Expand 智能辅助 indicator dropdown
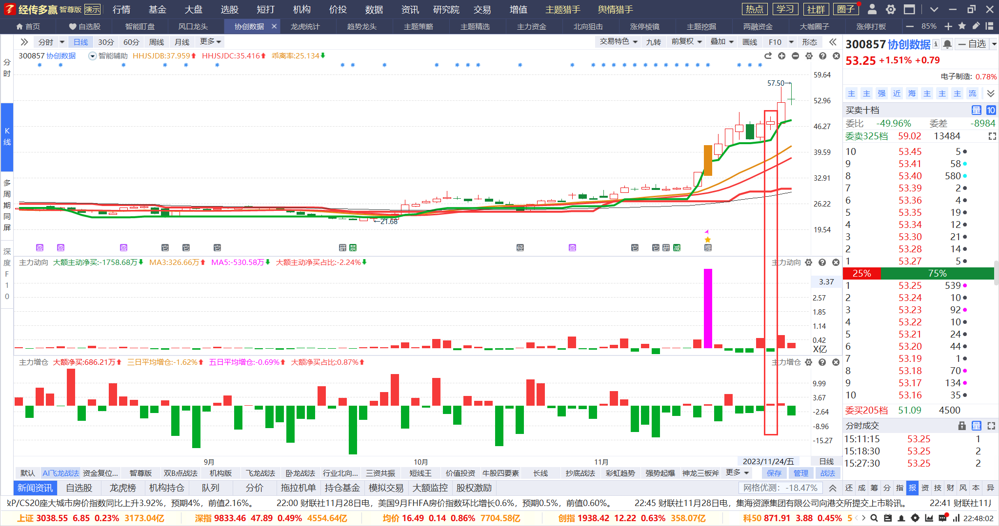The height and width of the screenshot is (526, 999). (x=92, y=56)
